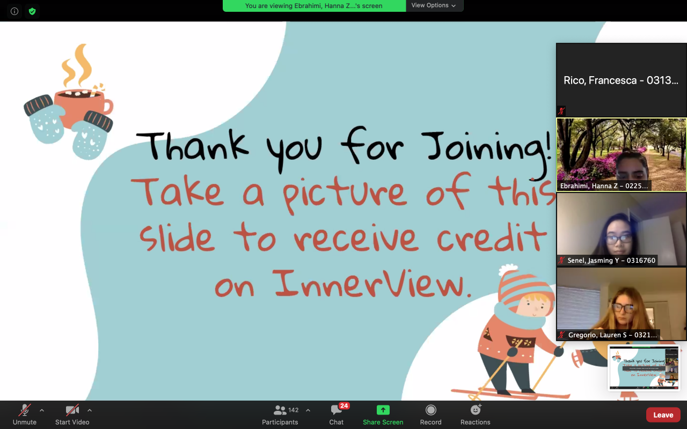The height and width of the screenshot is (429, 687).
Task: Select Senel, Jasming Y's video tile
Action: coord(621,229)
